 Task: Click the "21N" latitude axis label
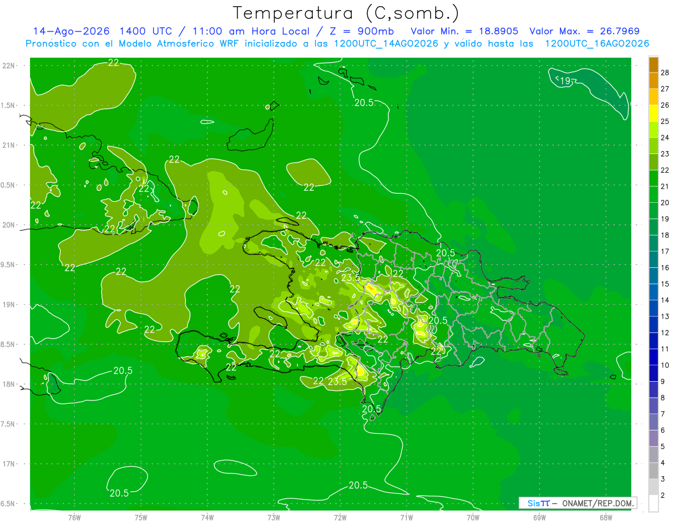point(8,146)
